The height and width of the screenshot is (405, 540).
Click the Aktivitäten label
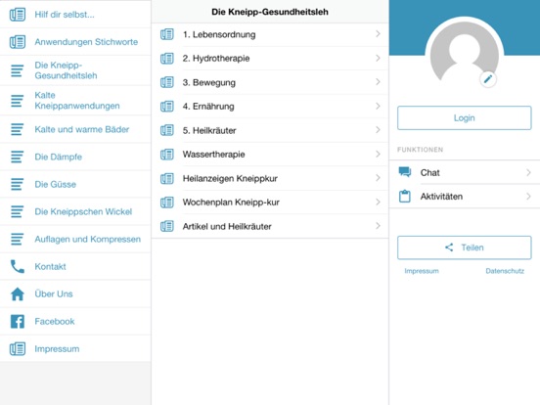441,197
